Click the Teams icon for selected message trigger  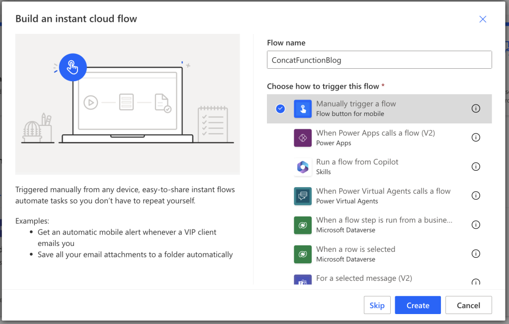click(303, 280)
